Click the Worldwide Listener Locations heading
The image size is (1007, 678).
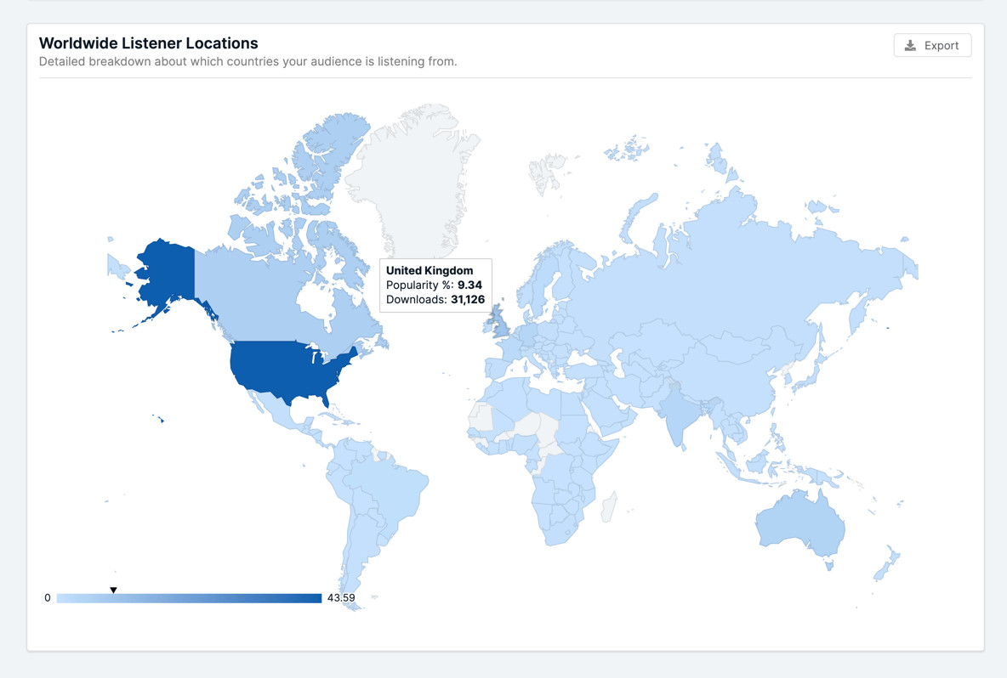tap(147, 42)
